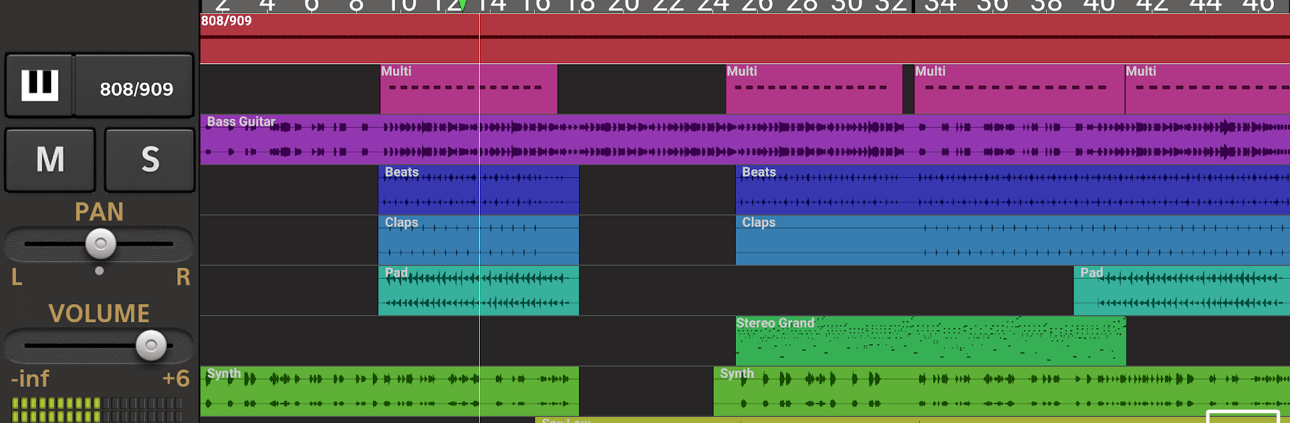Click bar 26 on the timeline ruler

click(757, 5)
